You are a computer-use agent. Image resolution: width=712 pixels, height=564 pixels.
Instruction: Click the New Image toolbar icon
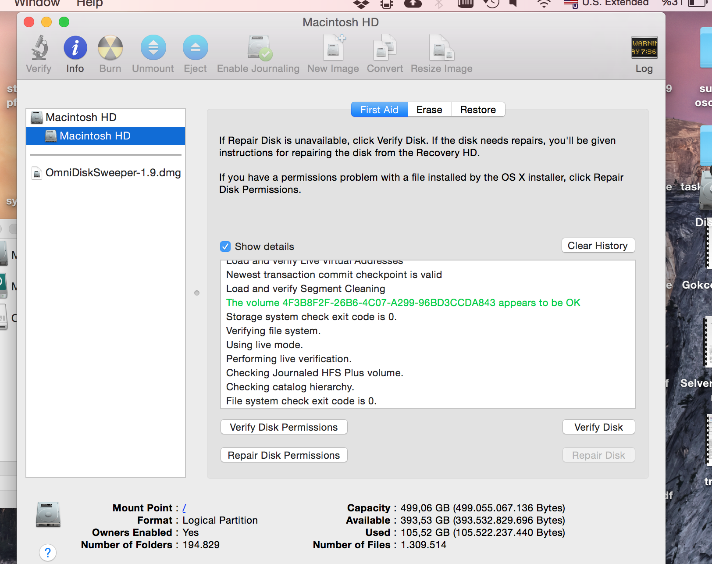pyautogui.click(x=334, y=48)
